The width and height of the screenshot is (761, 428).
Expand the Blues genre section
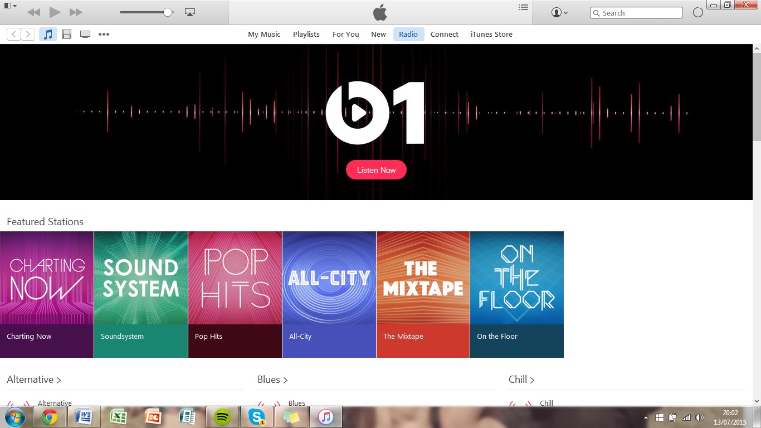pyautogui.click(x=272, y=380)
